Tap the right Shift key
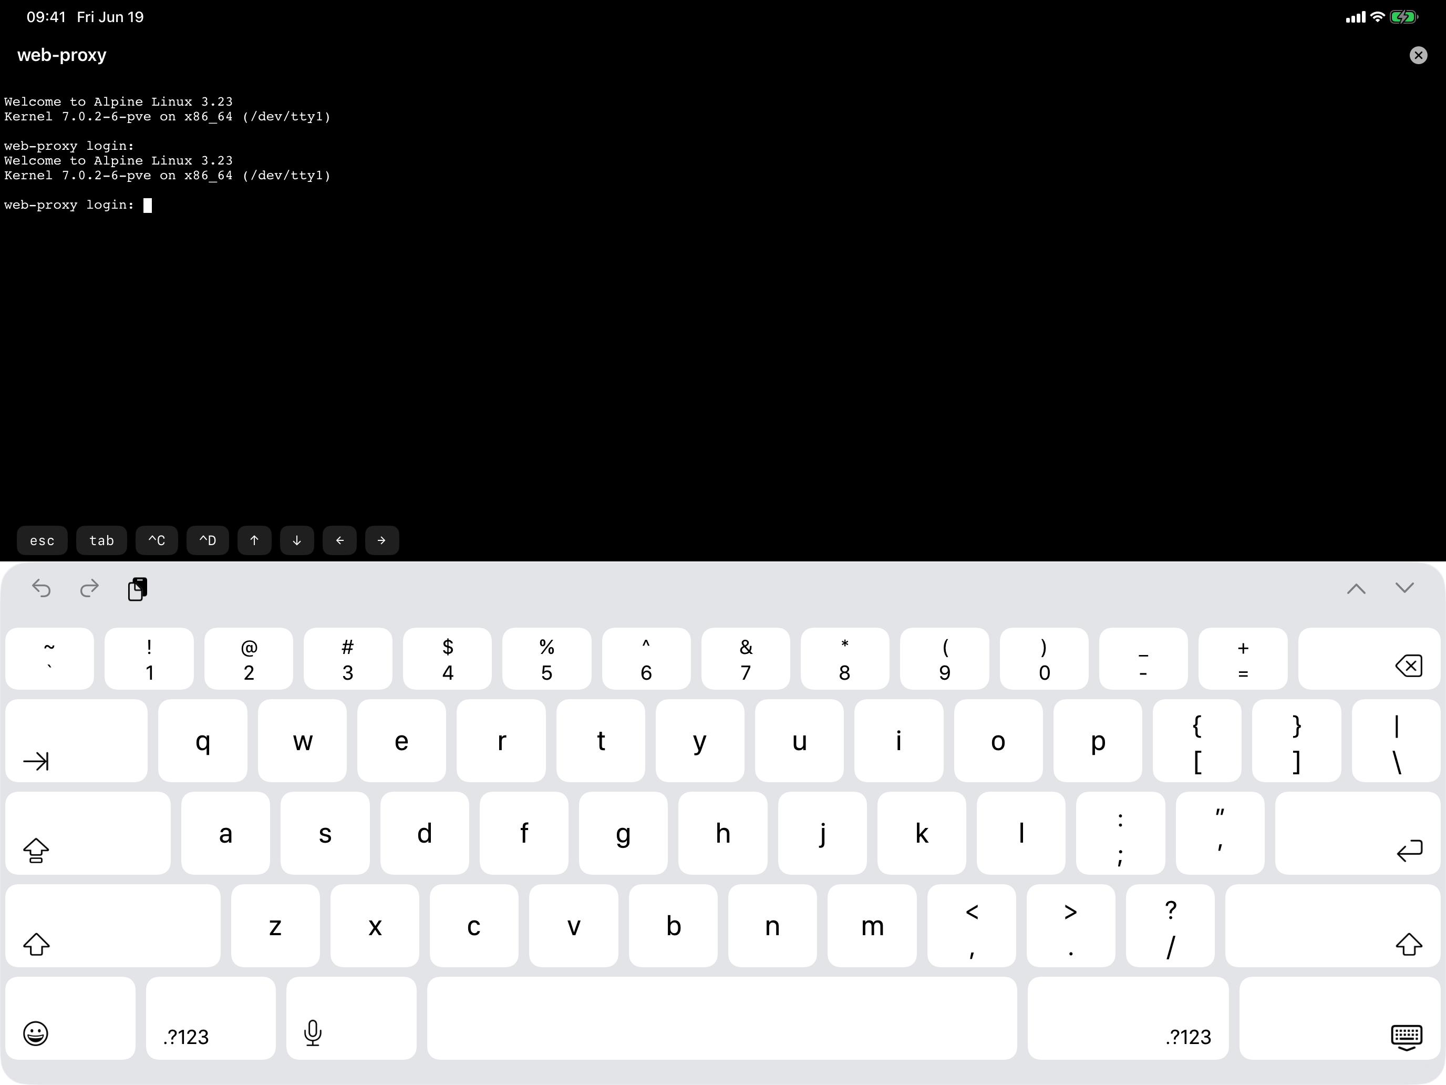 (1333, 925)
